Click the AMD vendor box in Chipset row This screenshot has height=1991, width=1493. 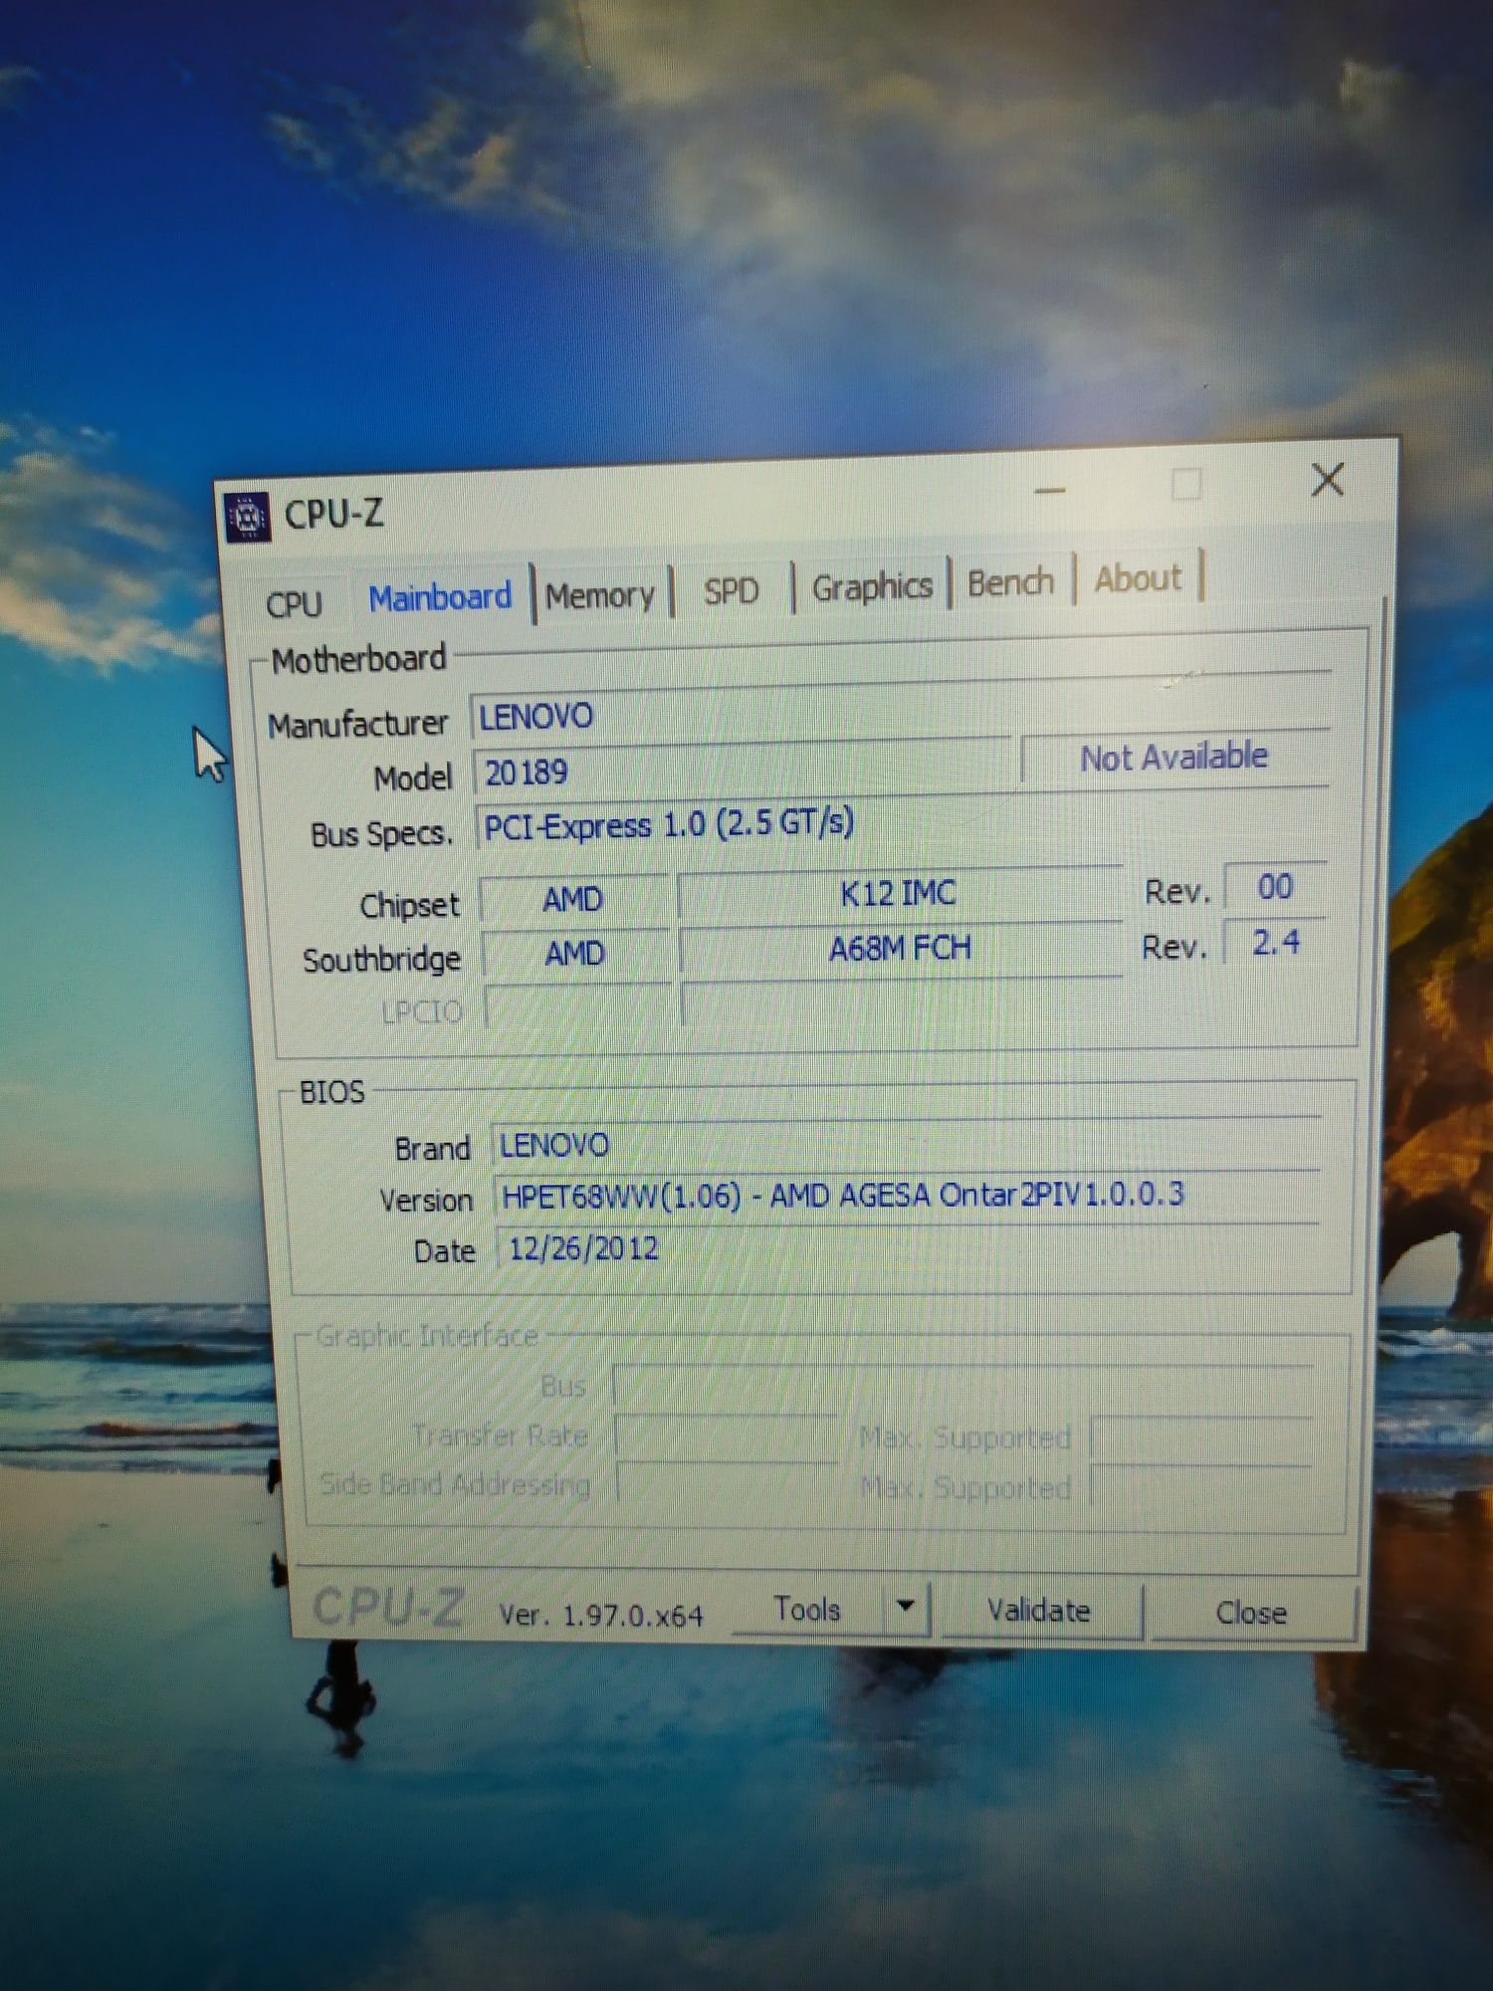point(573,899)
